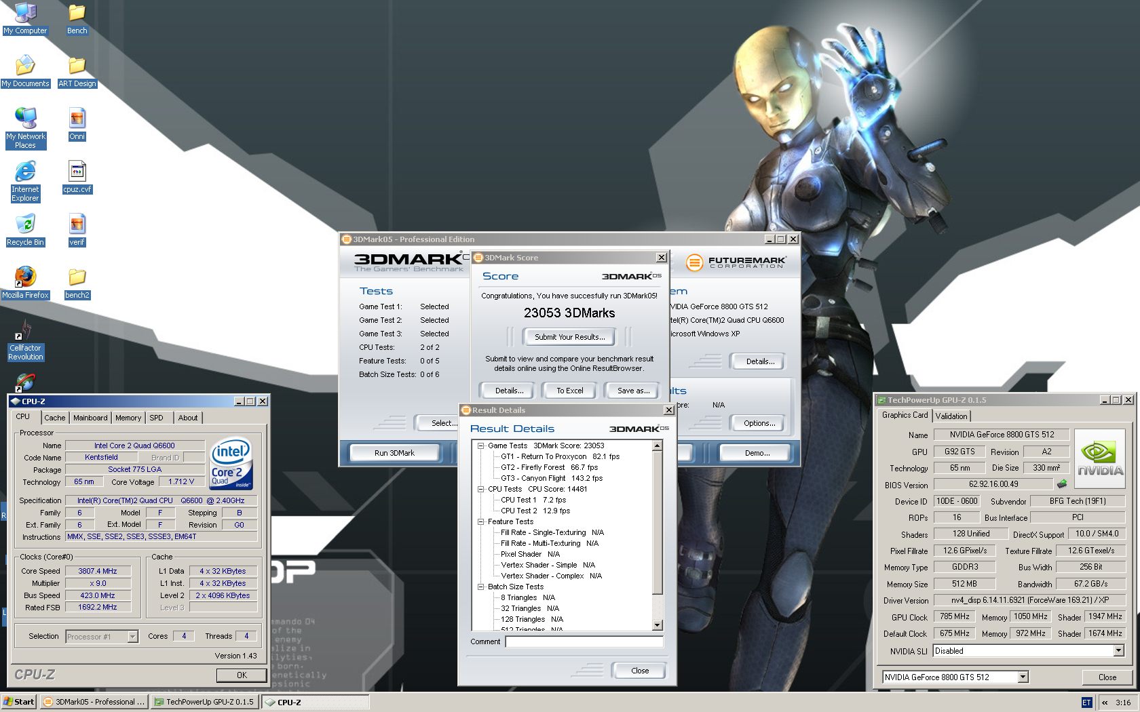Click the NVIDIA logo in GPU-Z
The image size is (1140, 712).
click(x=1100, y=458)
